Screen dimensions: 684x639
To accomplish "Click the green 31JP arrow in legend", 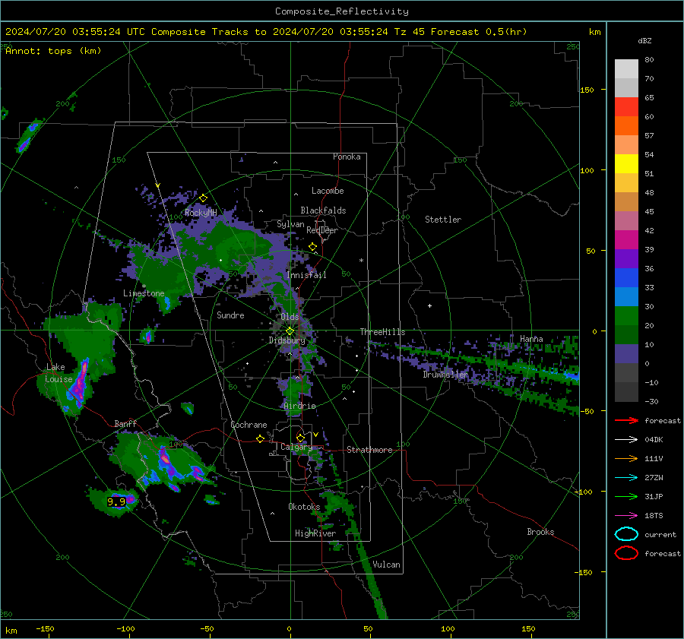I will click(x=626, y=496).
